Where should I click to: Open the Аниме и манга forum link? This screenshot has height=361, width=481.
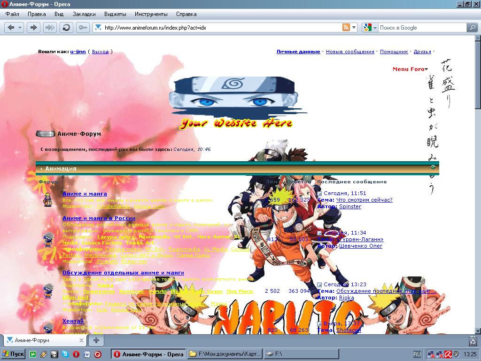tap(85, 194)
